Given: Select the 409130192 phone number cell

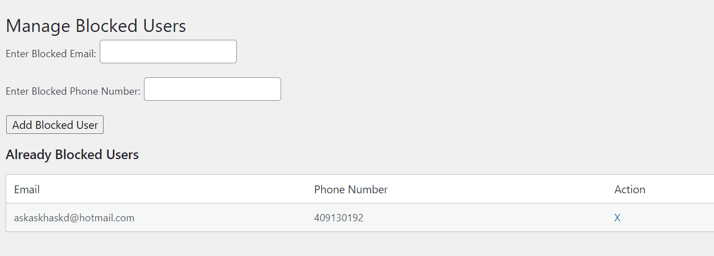Looking at the screenshot, I should point(338,218).
